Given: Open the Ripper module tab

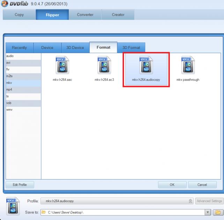Looking at the screenshot, I should (52, 15).
